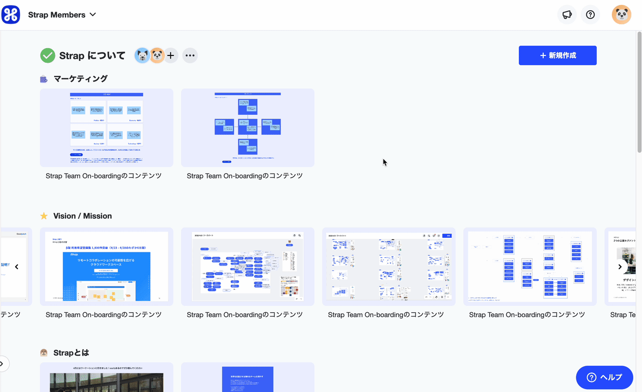642x392 pixels.
Task: Add a member with the plus icon
Action: tap(170, 55)
